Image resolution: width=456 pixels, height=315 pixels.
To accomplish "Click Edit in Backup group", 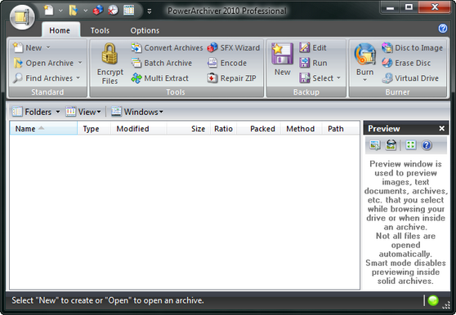I will click(x=313, y=47).
